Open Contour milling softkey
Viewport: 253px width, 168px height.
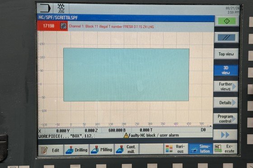tap(126, 150)
